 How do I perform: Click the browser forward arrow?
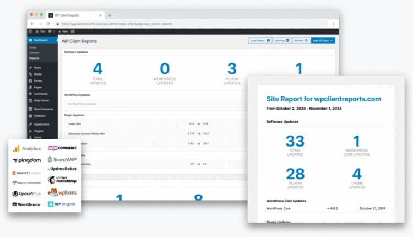[x=40, y=24]
